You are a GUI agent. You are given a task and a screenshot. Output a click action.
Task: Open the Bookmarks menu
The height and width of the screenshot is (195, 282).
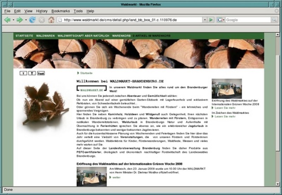point(61,11)
